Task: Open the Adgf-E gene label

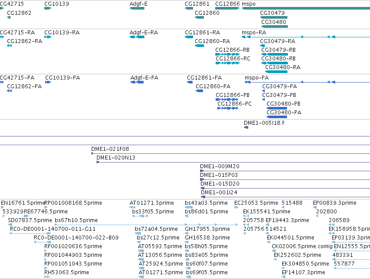Action: (x=138, y=4)
